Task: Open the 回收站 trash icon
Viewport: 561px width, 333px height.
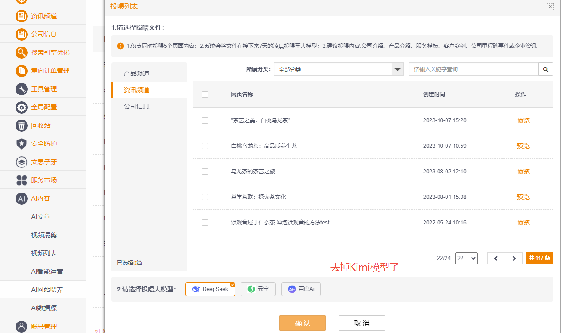Action: coord(22,125)
